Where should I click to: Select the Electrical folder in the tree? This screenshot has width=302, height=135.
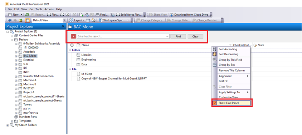point(29,60)
